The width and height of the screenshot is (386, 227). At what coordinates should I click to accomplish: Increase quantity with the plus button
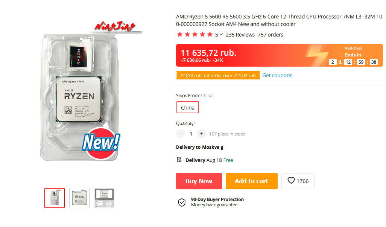pyautogui.click(x=202, y=134)
